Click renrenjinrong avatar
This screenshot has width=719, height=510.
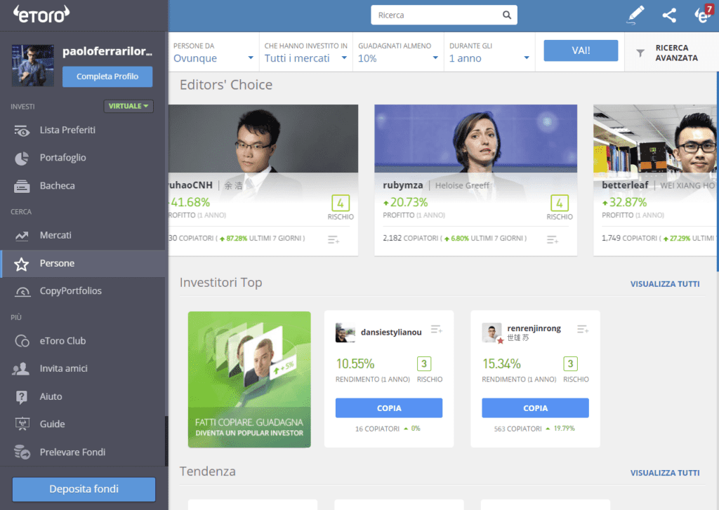click(x=492, y=333)
